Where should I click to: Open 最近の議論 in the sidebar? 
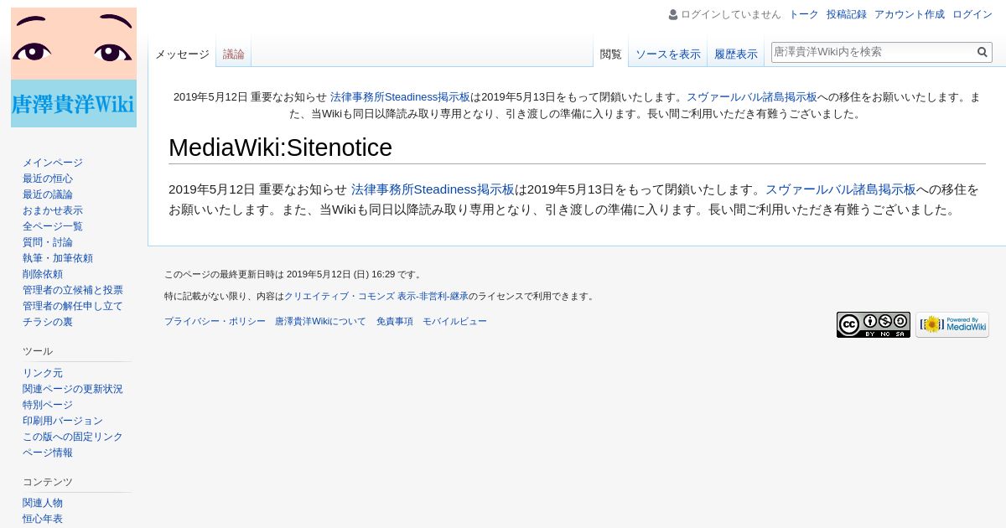[48, 194]
